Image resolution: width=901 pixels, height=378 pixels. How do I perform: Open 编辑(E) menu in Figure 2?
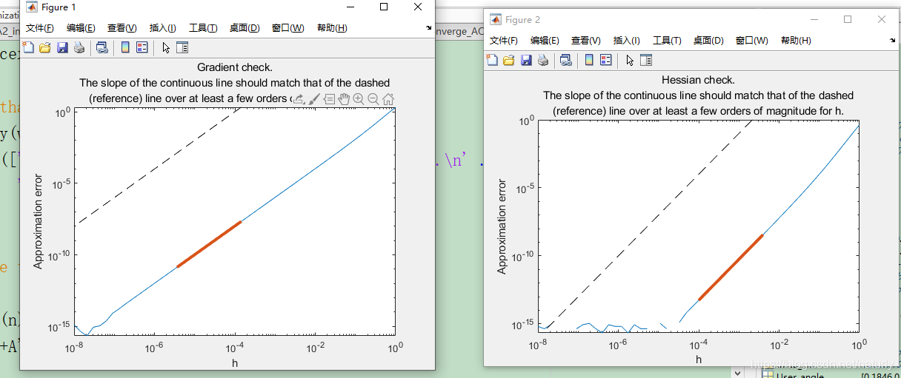point(545,41)
